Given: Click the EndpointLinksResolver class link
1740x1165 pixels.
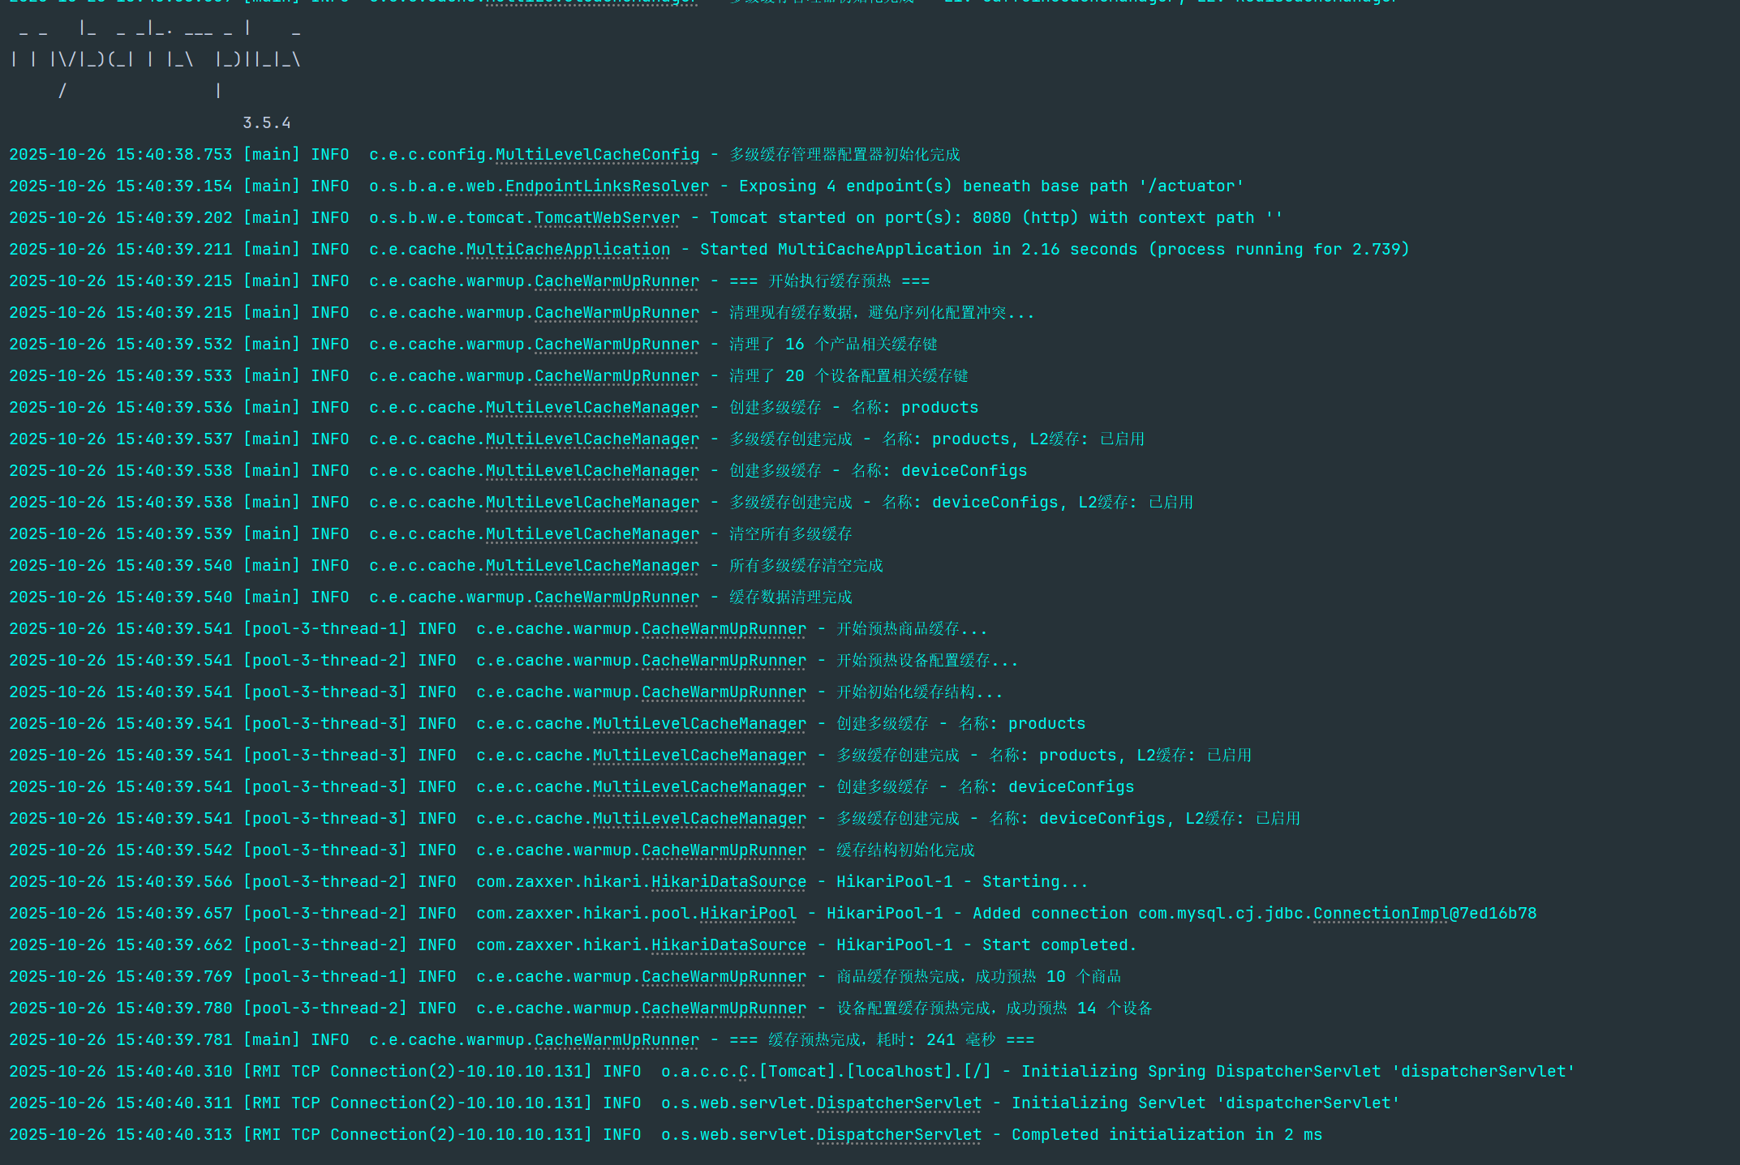Looking at the screenshot, I should [607, 186].
